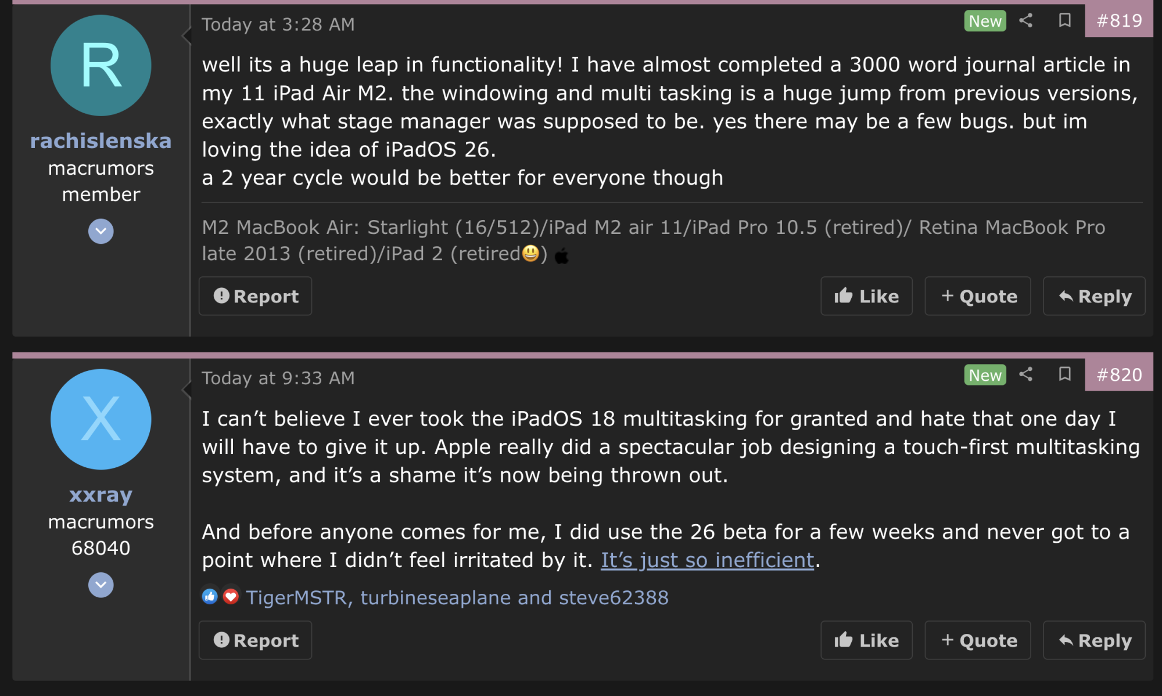Bookmark post #819
Viewport: 1162px width, 696px height.
[1064, 21]
